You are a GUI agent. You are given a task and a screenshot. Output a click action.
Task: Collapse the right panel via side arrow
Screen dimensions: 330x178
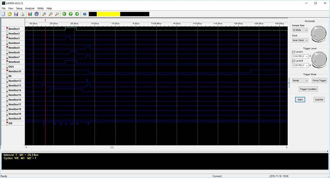tap(289, 83)
